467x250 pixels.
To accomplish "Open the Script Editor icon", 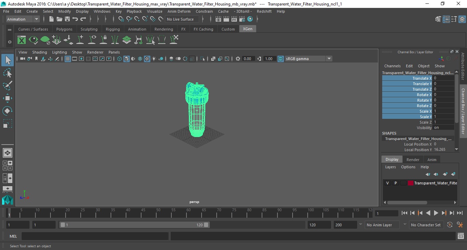I will 461,236.
